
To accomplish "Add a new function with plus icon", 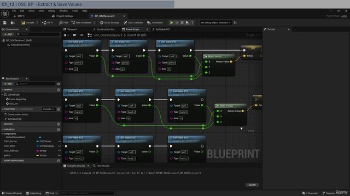I will pos(59,109).
